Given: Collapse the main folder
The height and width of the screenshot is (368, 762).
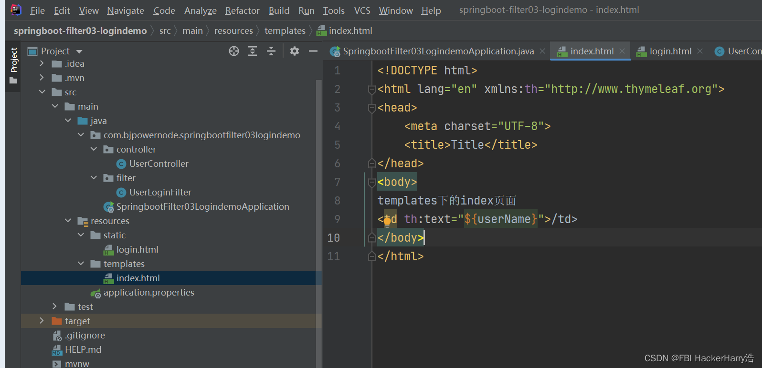Looking at the screenshot, I should click(x=55, y=106).
